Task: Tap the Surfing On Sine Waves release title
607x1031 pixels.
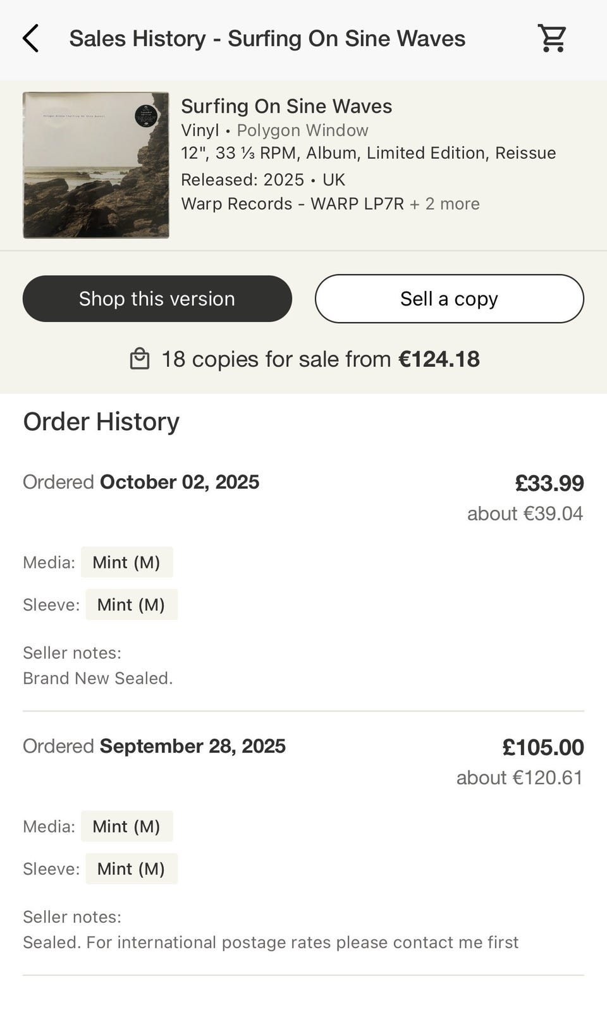Action: [286, 106]
